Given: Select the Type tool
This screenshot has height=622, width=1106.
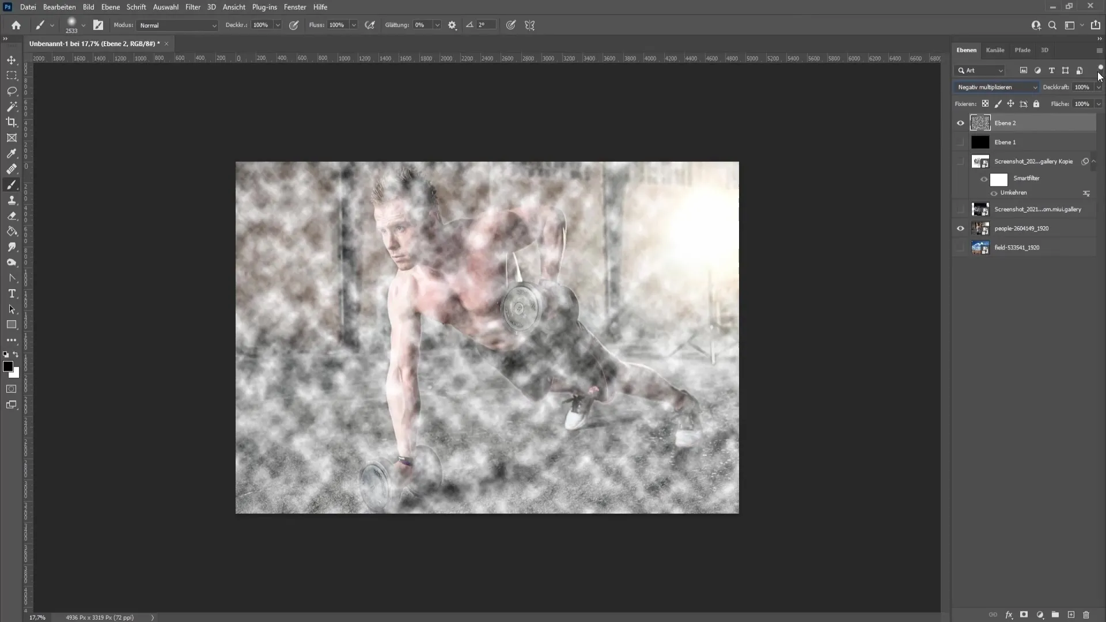Looking at the screenshot, I should click(x=12, y=293).
